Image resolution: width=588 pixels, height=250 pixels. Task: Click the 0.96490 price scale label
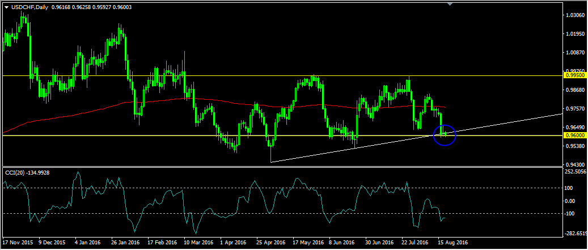pos(577,127)
